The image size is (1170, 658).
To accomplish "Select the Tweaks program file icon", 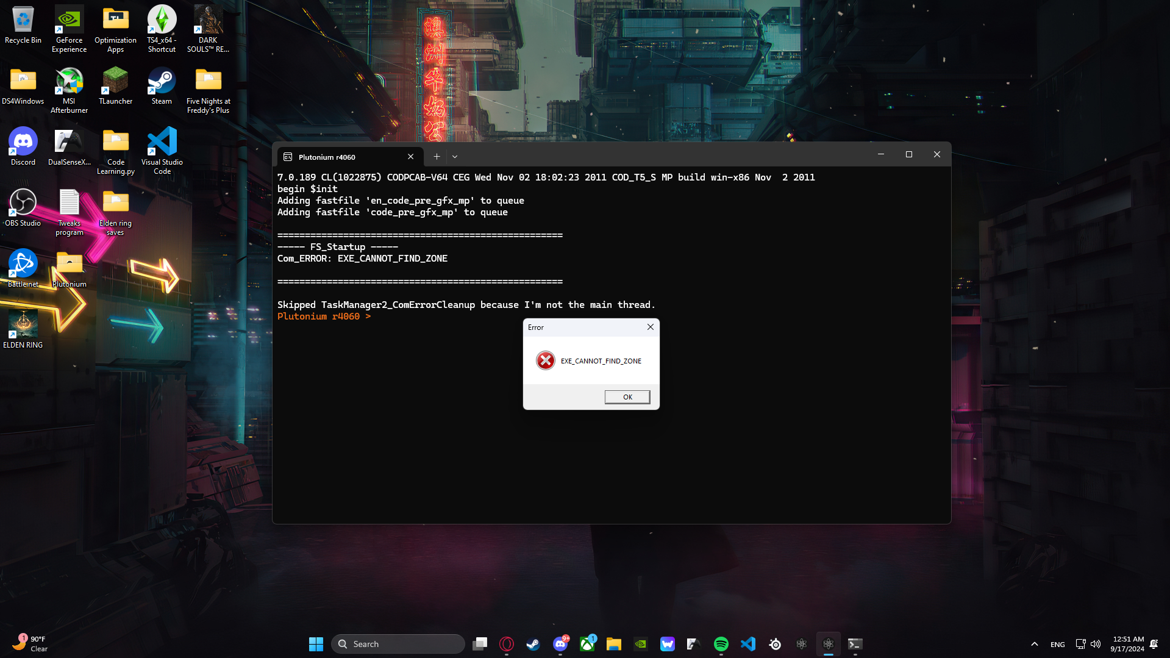I will pyautogui.click(x=70, y=212).
